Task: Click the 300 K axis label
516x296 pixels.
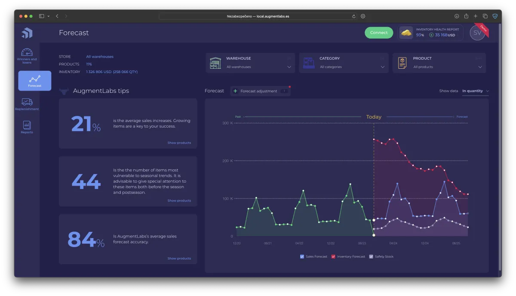Action: click(x=228, y=123)
